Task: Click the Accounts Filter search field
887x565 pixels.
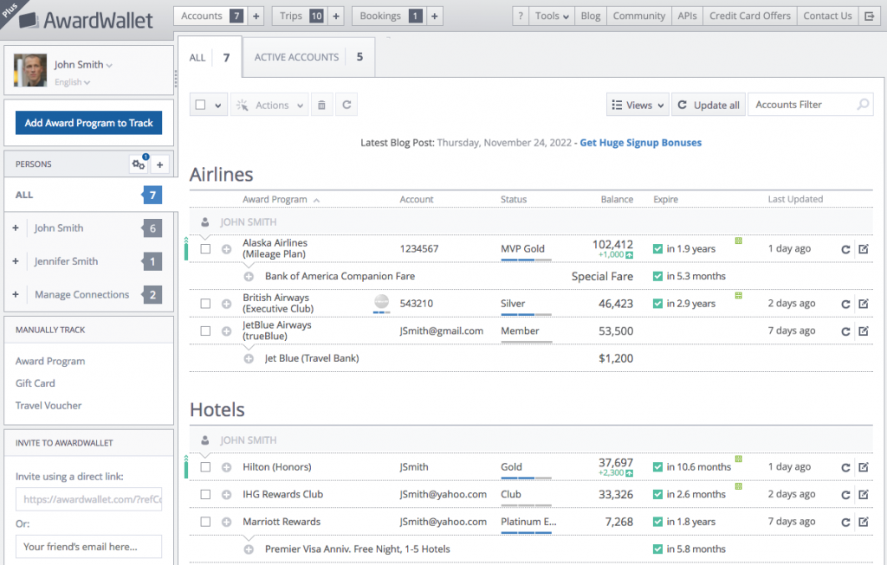Action: click(802, 105)
